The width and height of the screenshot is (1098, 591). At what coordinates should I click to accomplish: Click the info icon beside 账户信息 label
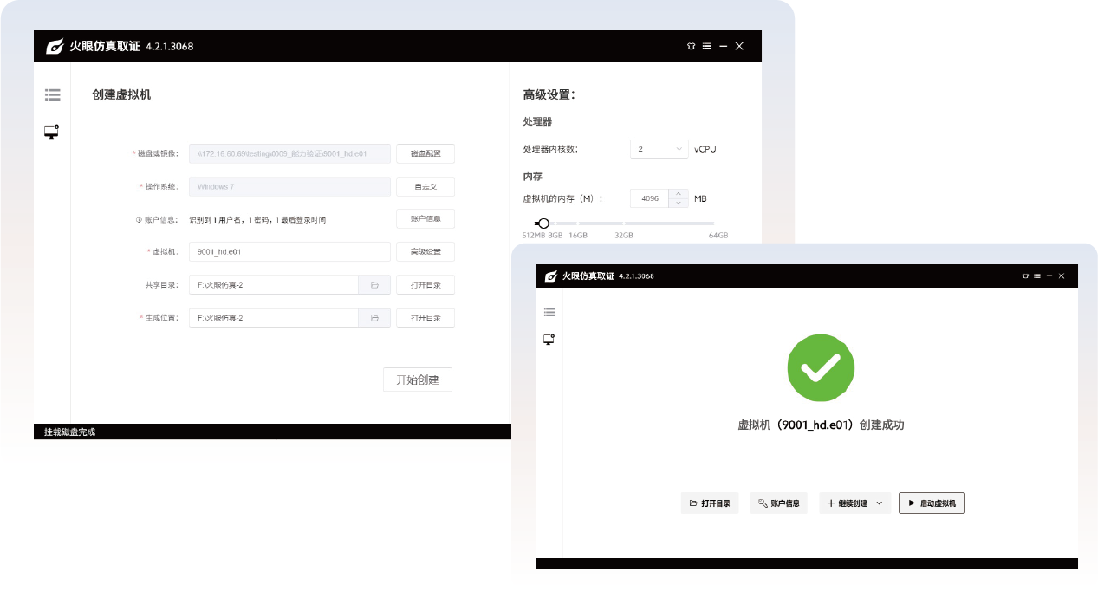(138, 219)
